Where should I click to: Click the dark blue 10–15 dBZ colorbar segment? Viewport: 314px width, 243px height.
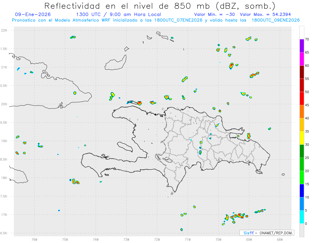point(302,191)
